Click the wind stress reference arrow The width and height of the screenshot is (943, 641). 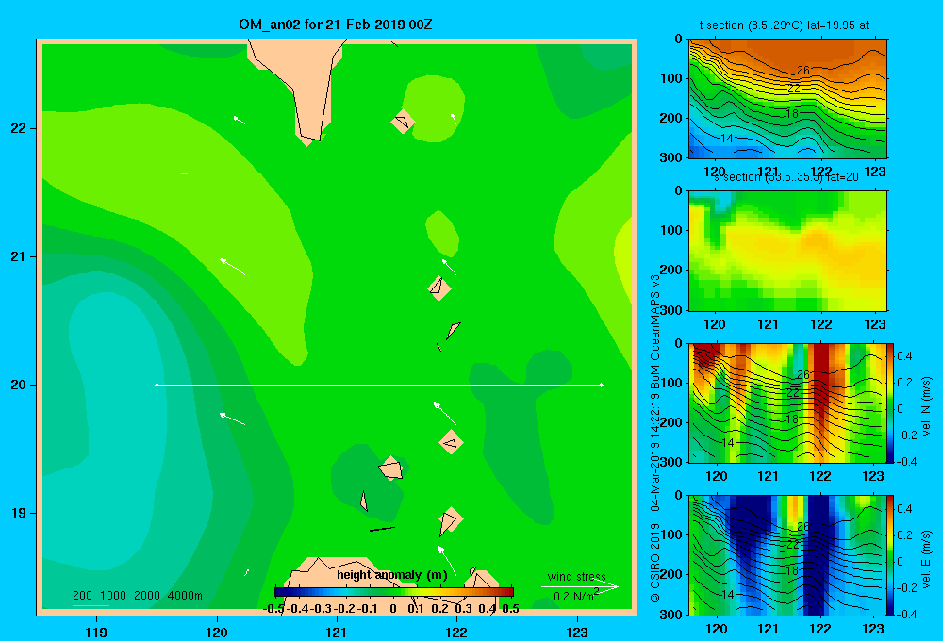click(x=580, y=586)
